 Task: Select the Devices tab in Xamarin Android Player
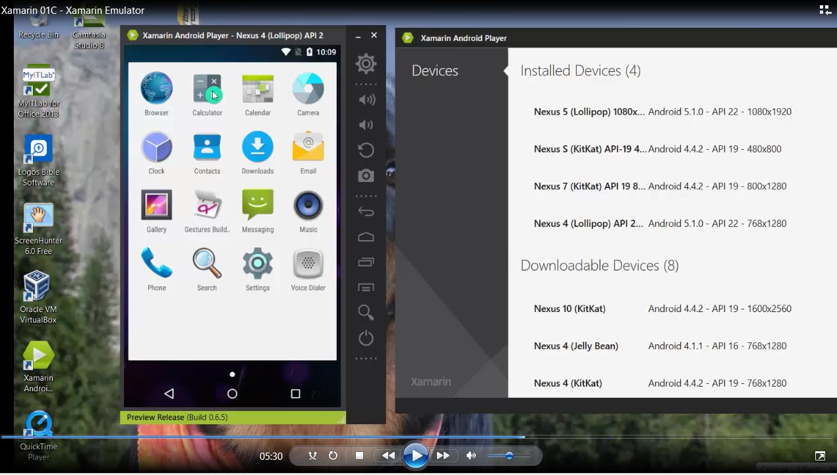[x=435, y=71]
